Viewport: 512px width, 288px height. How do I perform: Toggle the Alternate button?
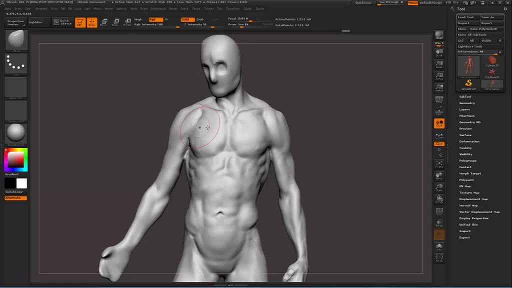pos(15,198)
